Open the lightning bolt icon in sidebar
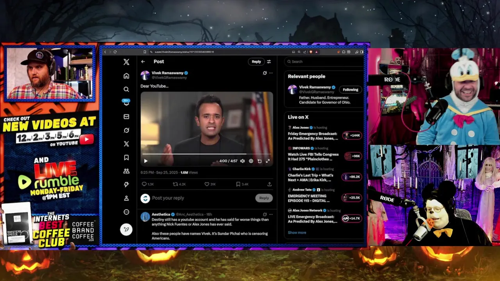Viewport: 500px width, 281px height. click(126, 185)
